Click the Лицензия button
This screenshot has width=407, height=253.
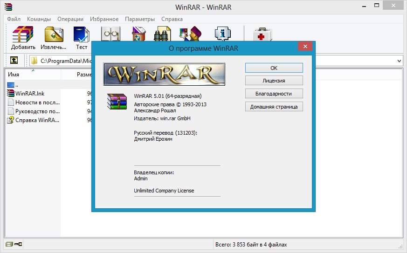tap(274, 81)
